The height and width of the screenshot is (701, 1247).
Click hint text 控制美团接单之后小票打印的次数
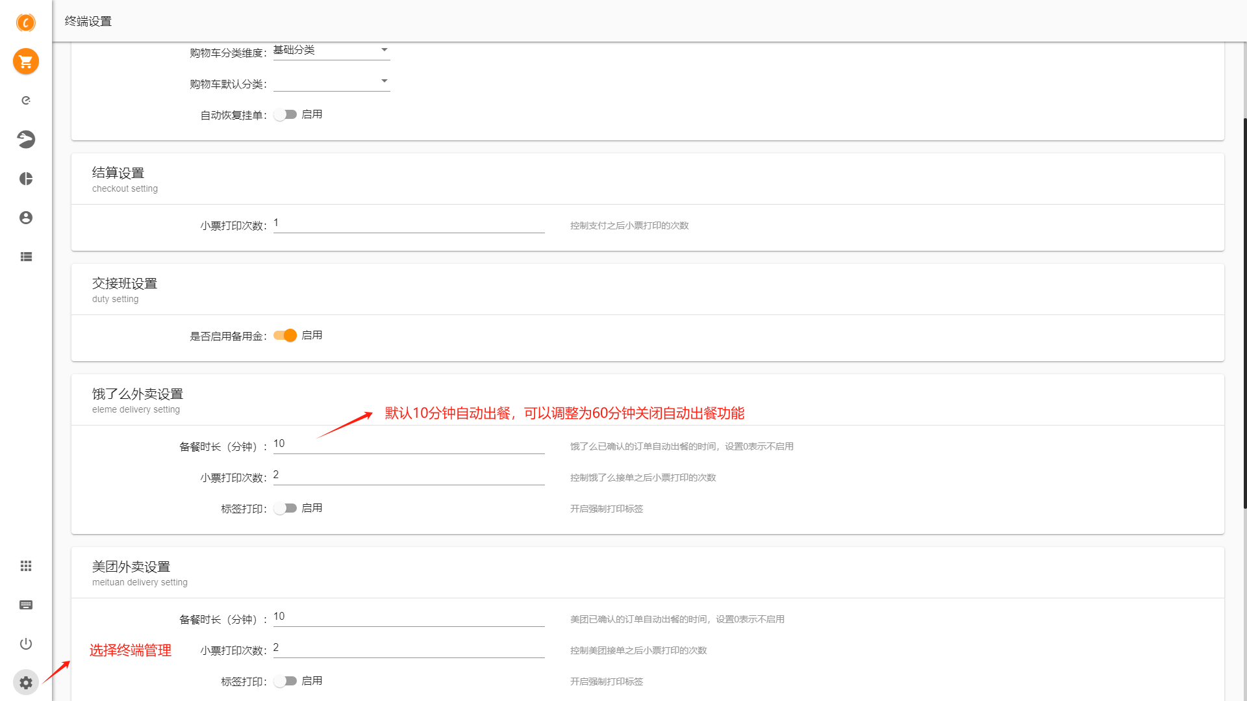coord(638,650)
